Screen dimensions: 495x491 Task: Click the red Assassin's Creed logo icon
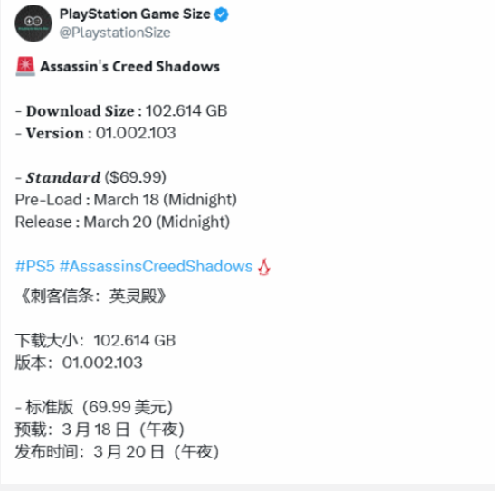click(x=264, y=267)
